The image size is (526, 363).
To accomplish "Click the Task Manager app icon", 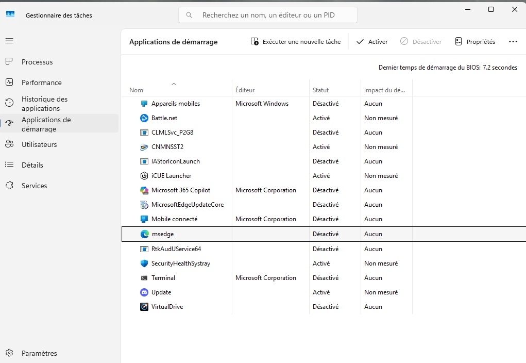I will coord(10,14).
